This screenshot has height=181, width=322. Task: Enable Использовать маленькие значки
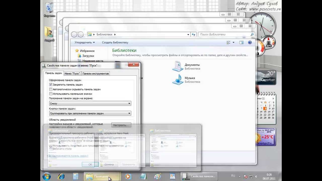(51, 94)
